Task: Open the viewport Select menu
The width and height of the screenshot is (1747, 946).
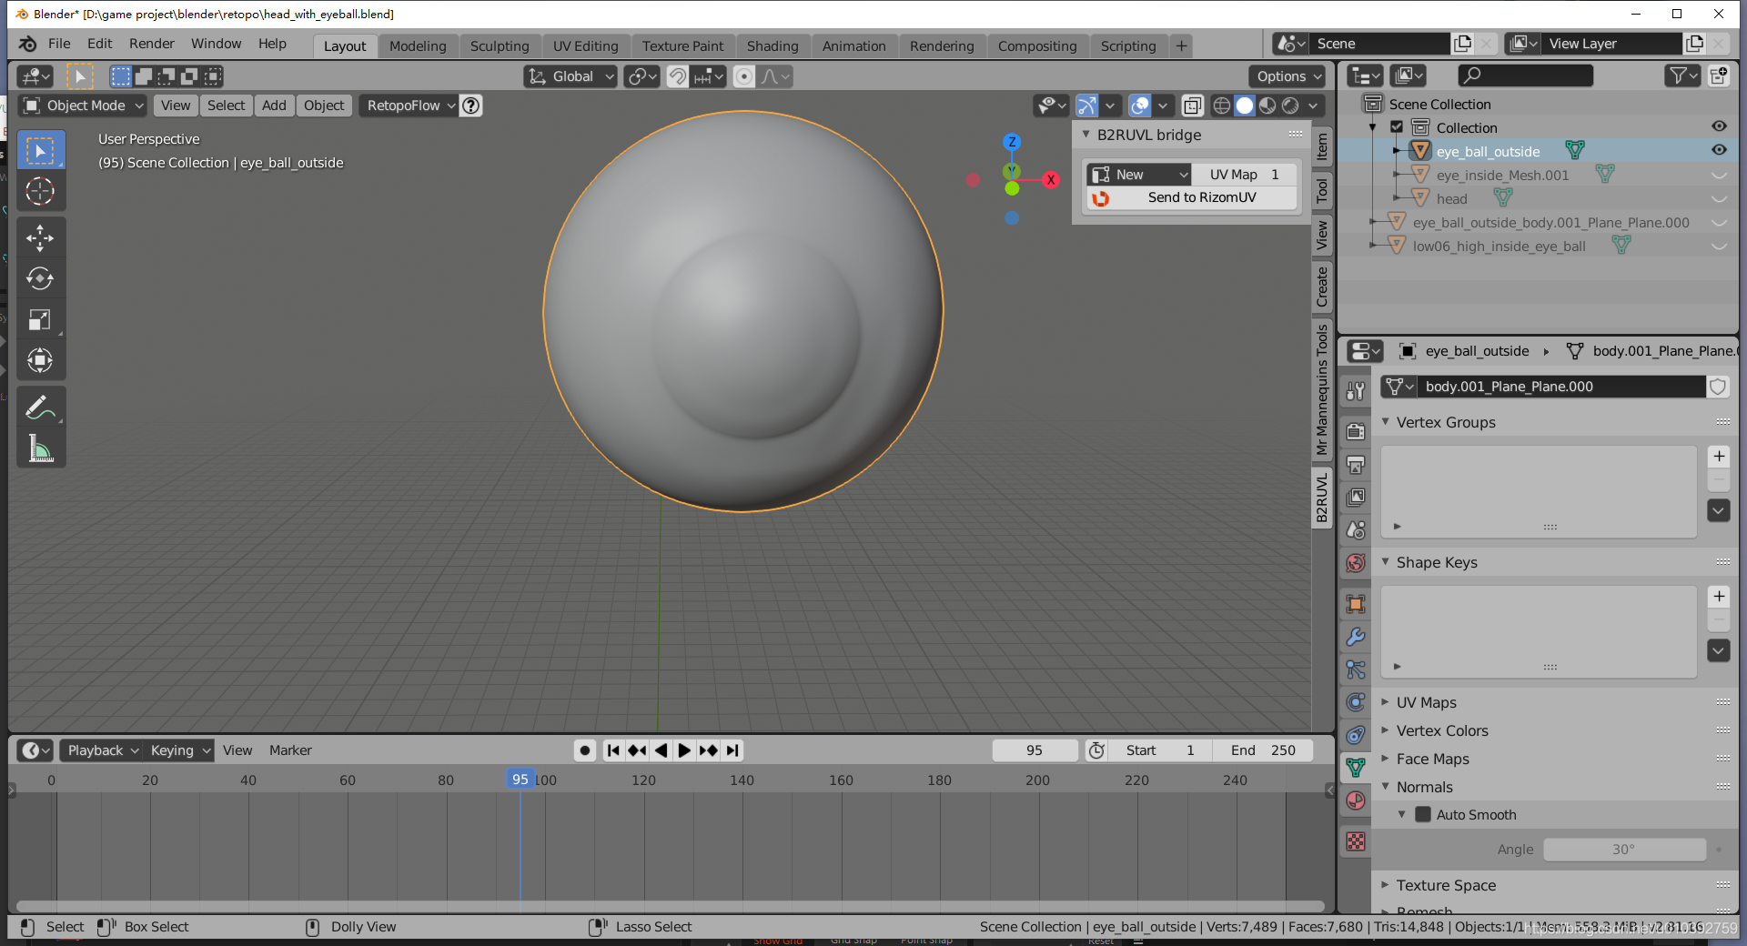Action: (226, 106)
